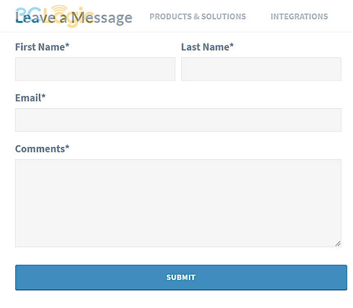The height and width of the screenshot is (308, 353).
Task: Focus the Last Name text field
Action: [x=261, y=69]
